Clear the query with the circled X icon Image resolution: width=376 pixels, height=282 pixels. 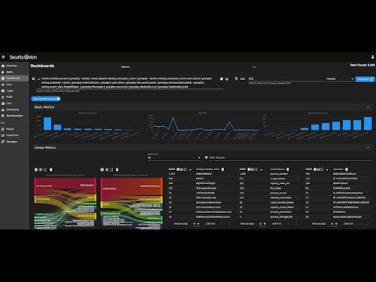point(222,79)
